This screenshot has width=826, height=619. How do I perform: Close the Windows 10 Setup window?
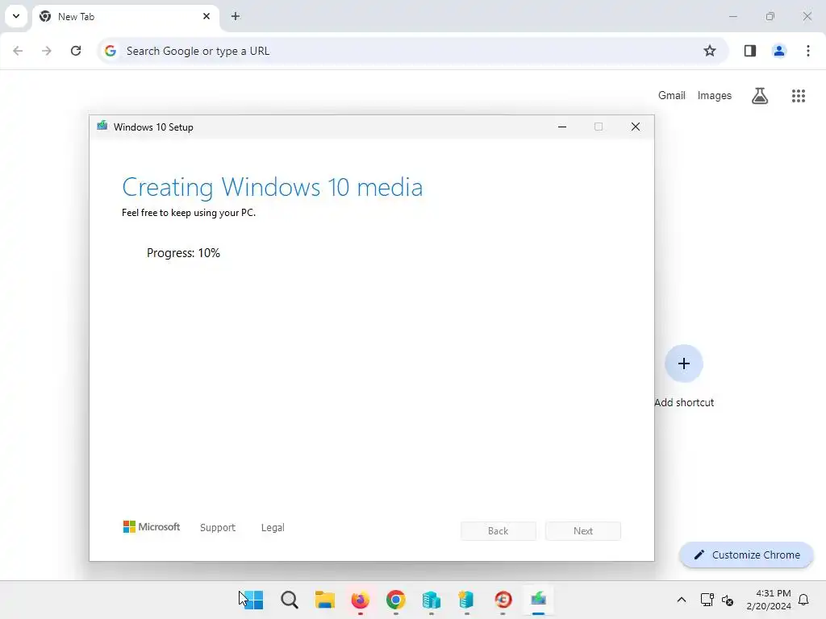click(x=636, y=127)
